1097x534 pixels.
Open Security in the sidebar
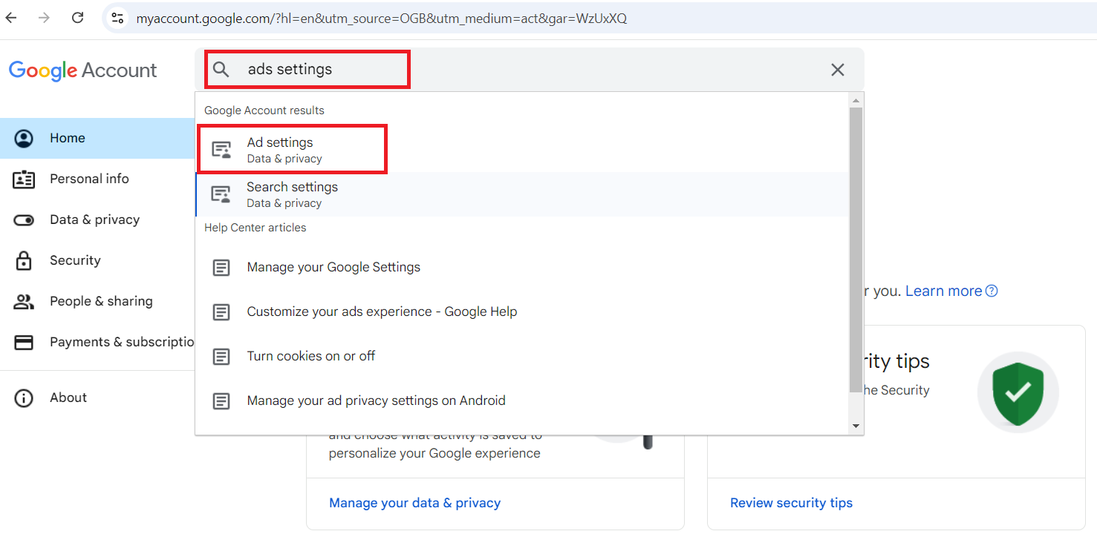click(x=97, y=260)
